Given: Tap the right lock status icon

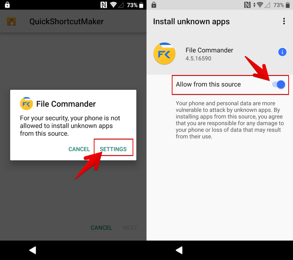Looking at the screenshot, I should click(154, 5).
